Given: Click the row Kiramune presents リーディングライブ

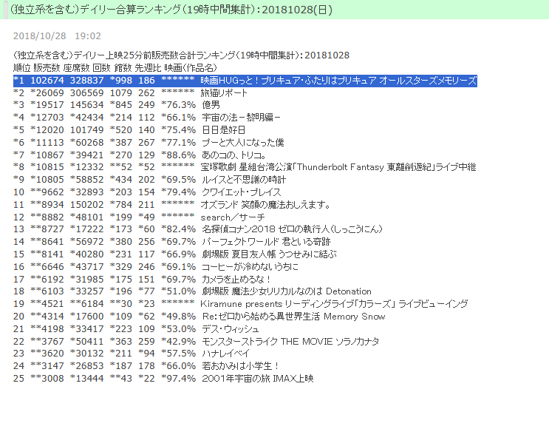Looking at the screenshot, I should tap(241, 304).
